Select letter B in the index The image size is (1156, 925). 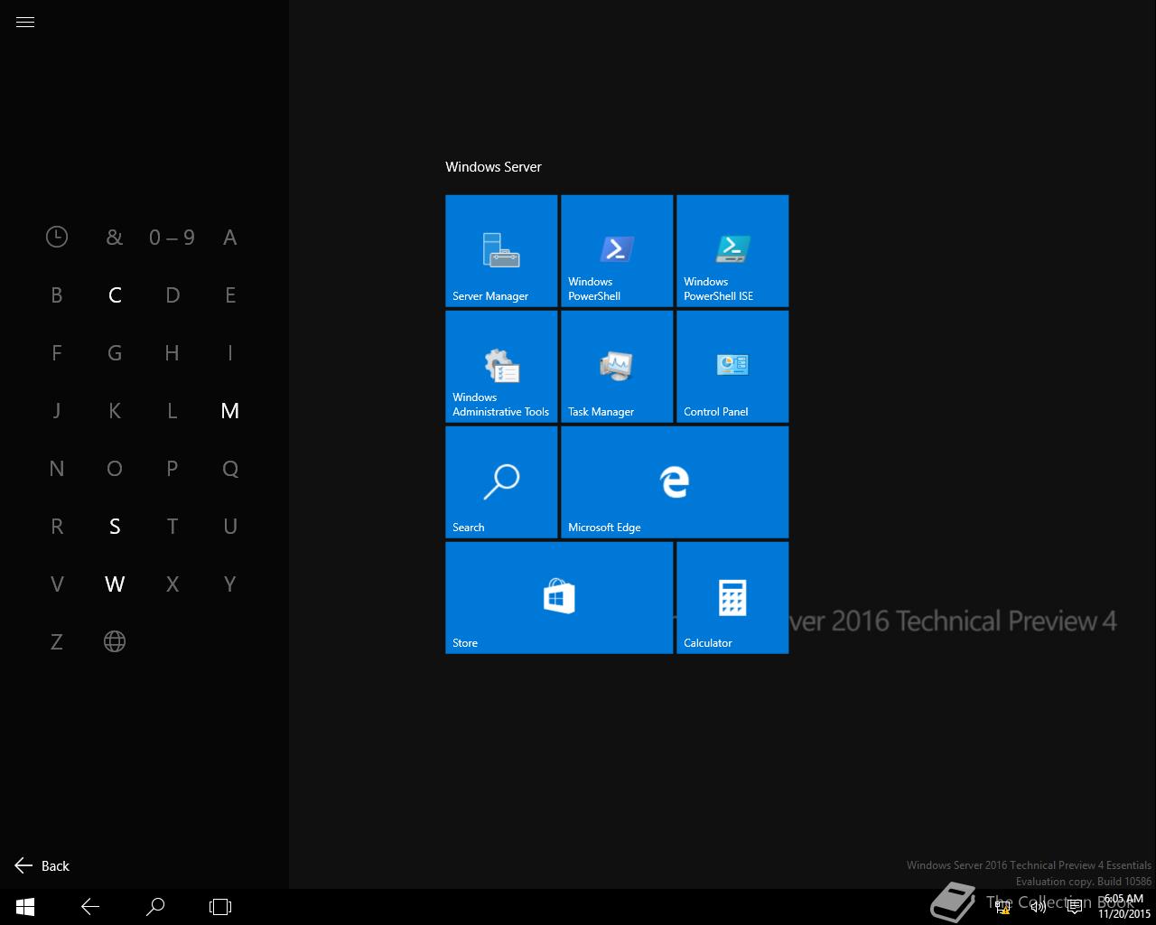pyautogui.click(x=57, y=294)
